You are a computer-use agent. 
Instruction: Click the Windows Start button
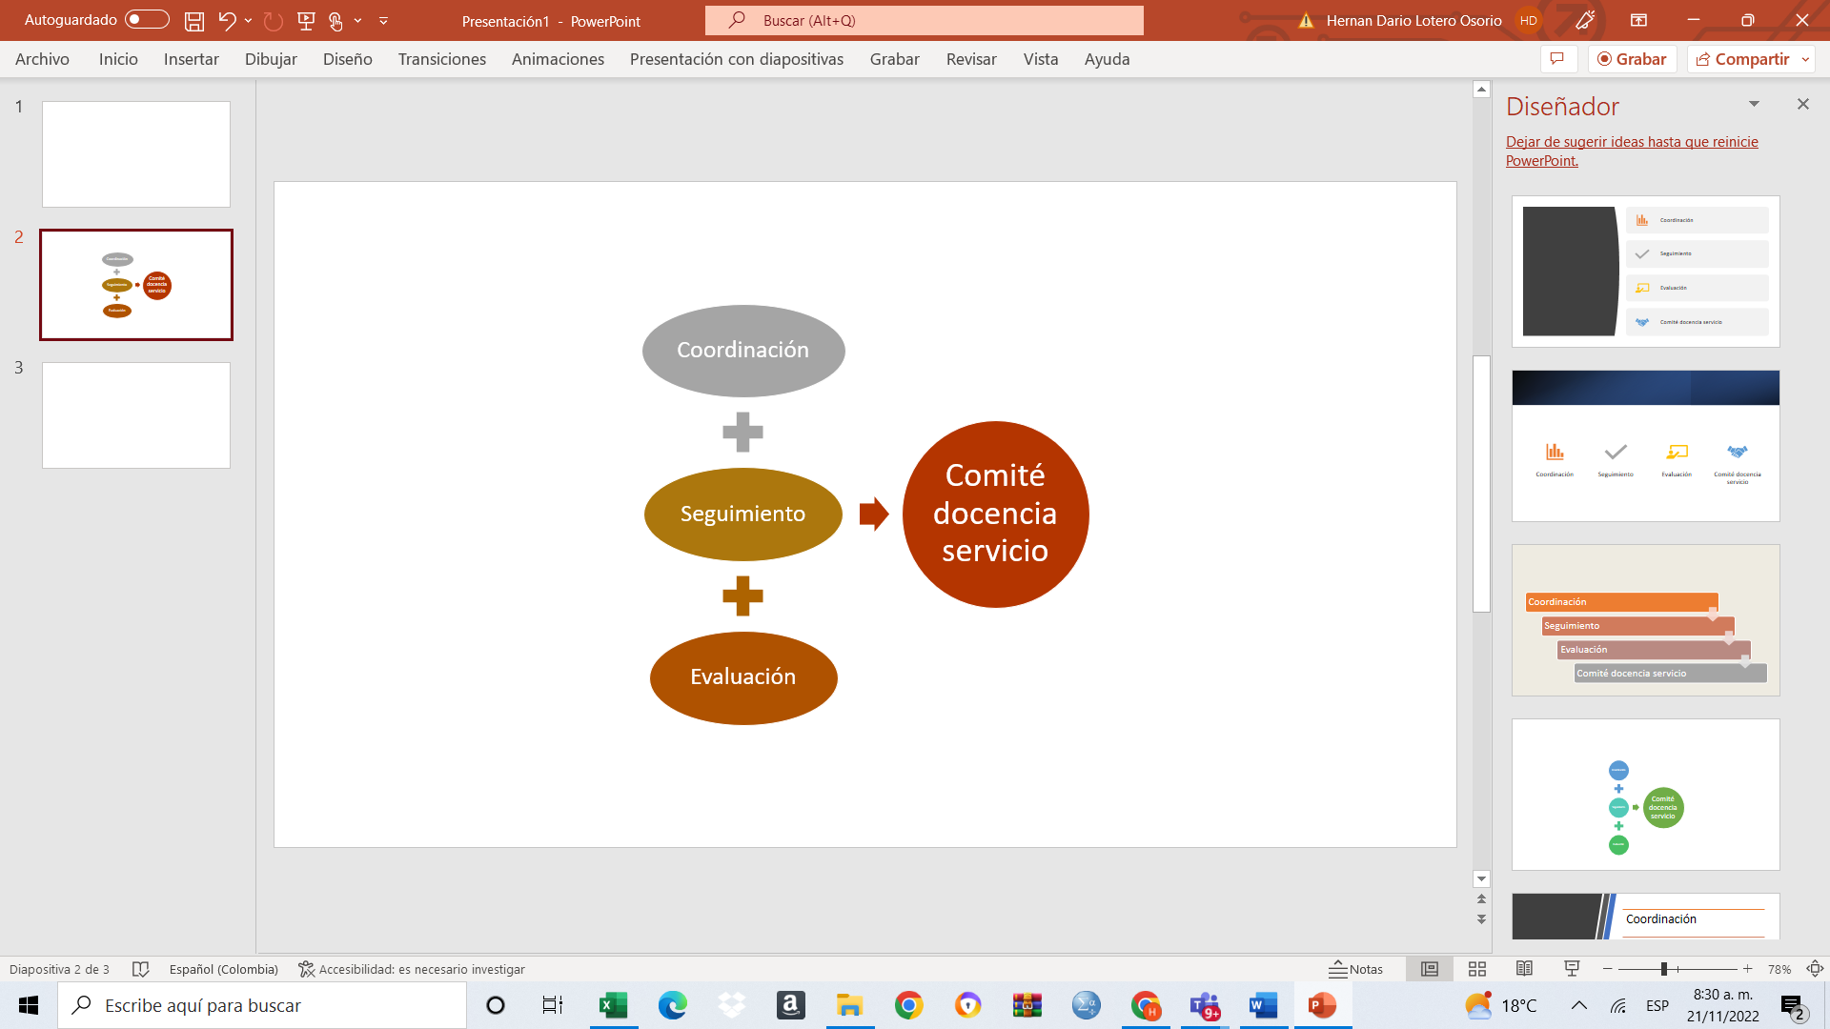29,1005
